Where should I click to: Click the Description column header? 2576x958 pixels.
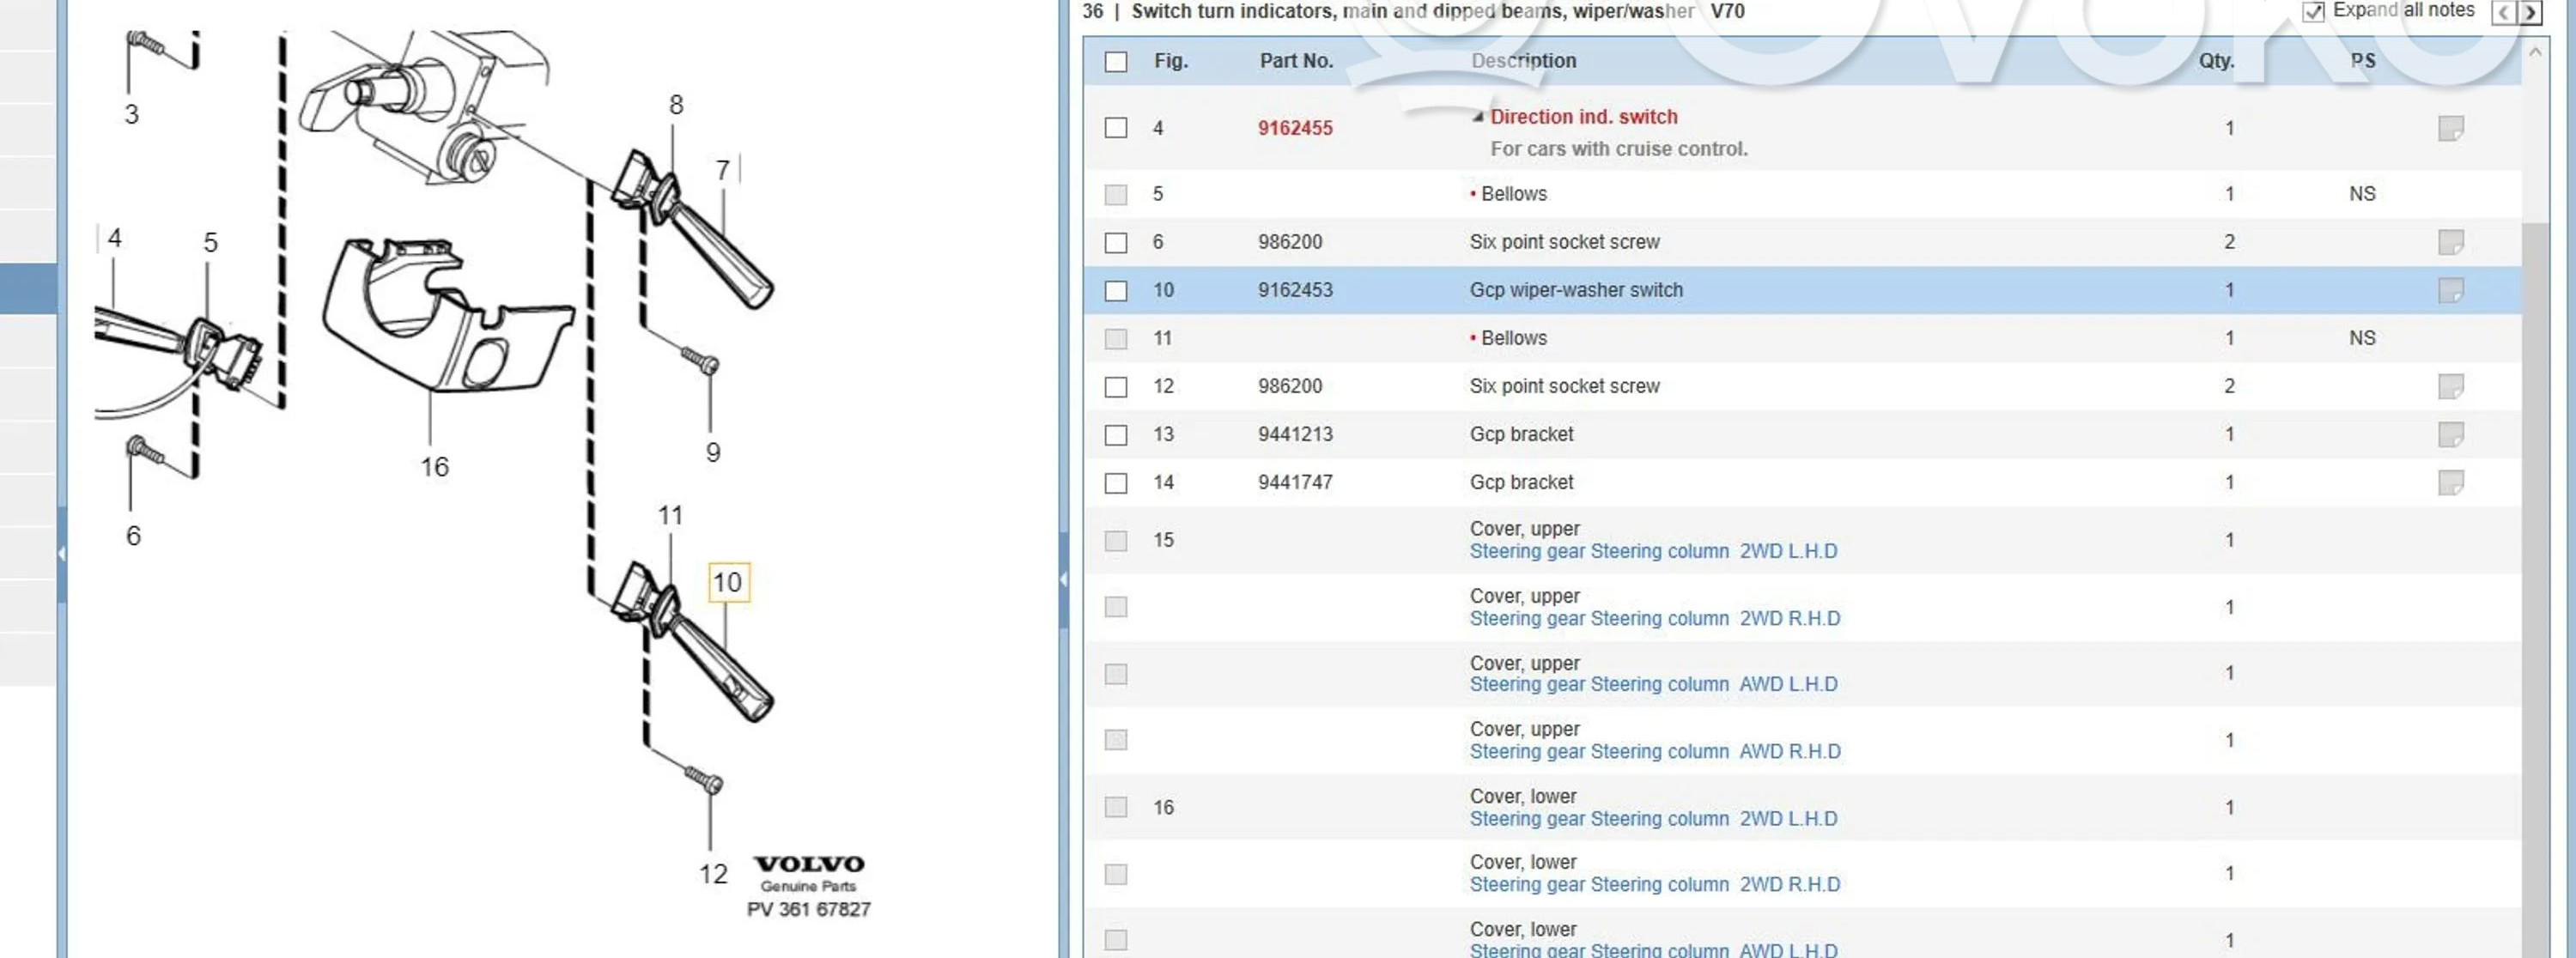pos(1523,61)
